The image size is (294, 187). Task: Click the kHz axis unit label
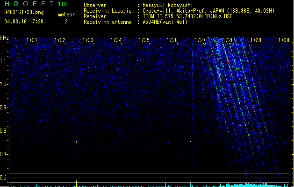coord(4,38)
